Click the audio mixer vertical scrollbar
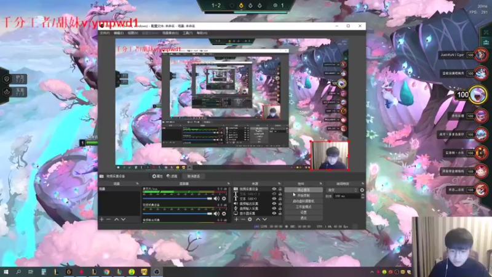This screenshot has width=492, height=277. pos(229,195)
